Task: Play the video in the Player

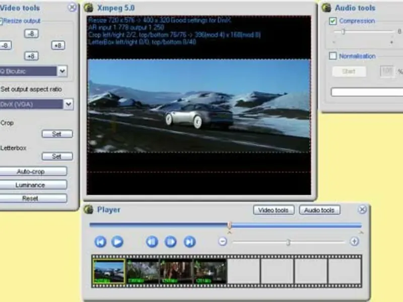Action: pyautogui.click(x=117, y=242)
